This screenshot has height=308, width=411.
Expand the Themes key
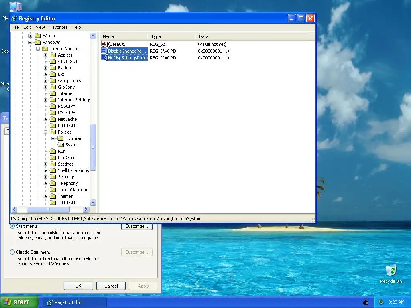coord(46,196)
